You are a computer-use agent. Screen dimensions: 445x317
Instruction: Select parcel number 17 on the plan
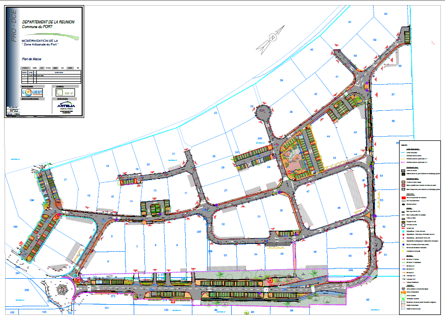click(x=65, y=180)
